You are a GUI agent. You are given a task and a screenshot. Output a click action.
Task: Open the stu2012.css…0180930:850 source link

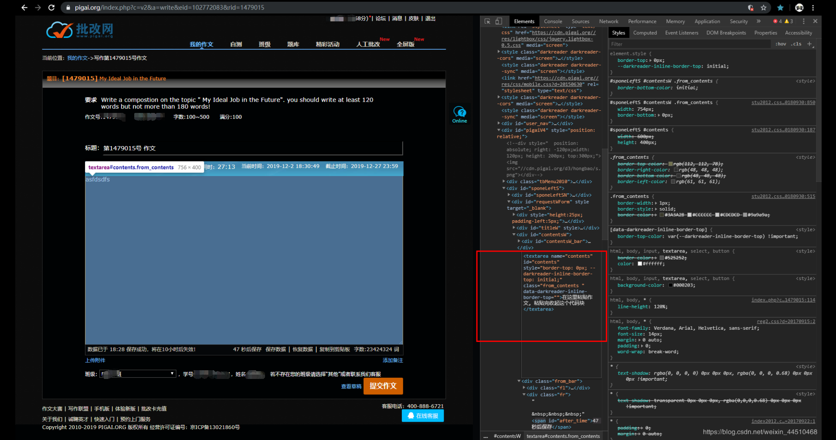(x=783, y=102)
